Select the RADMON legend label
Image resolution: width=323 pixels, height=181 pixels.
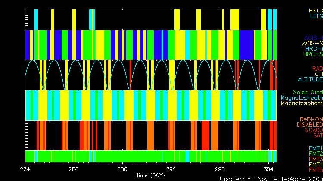pyautogui.click(x=311, y=119)
